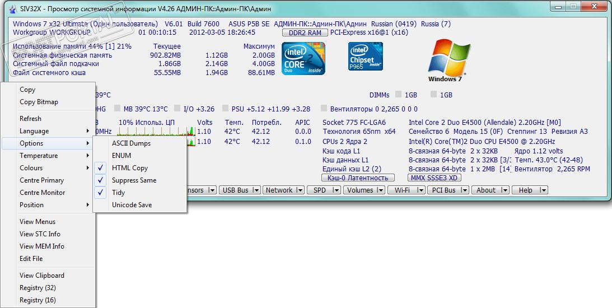612x308 pixels.
Task: Expand the Temperature submenu
Action: [x=48, y=156]
